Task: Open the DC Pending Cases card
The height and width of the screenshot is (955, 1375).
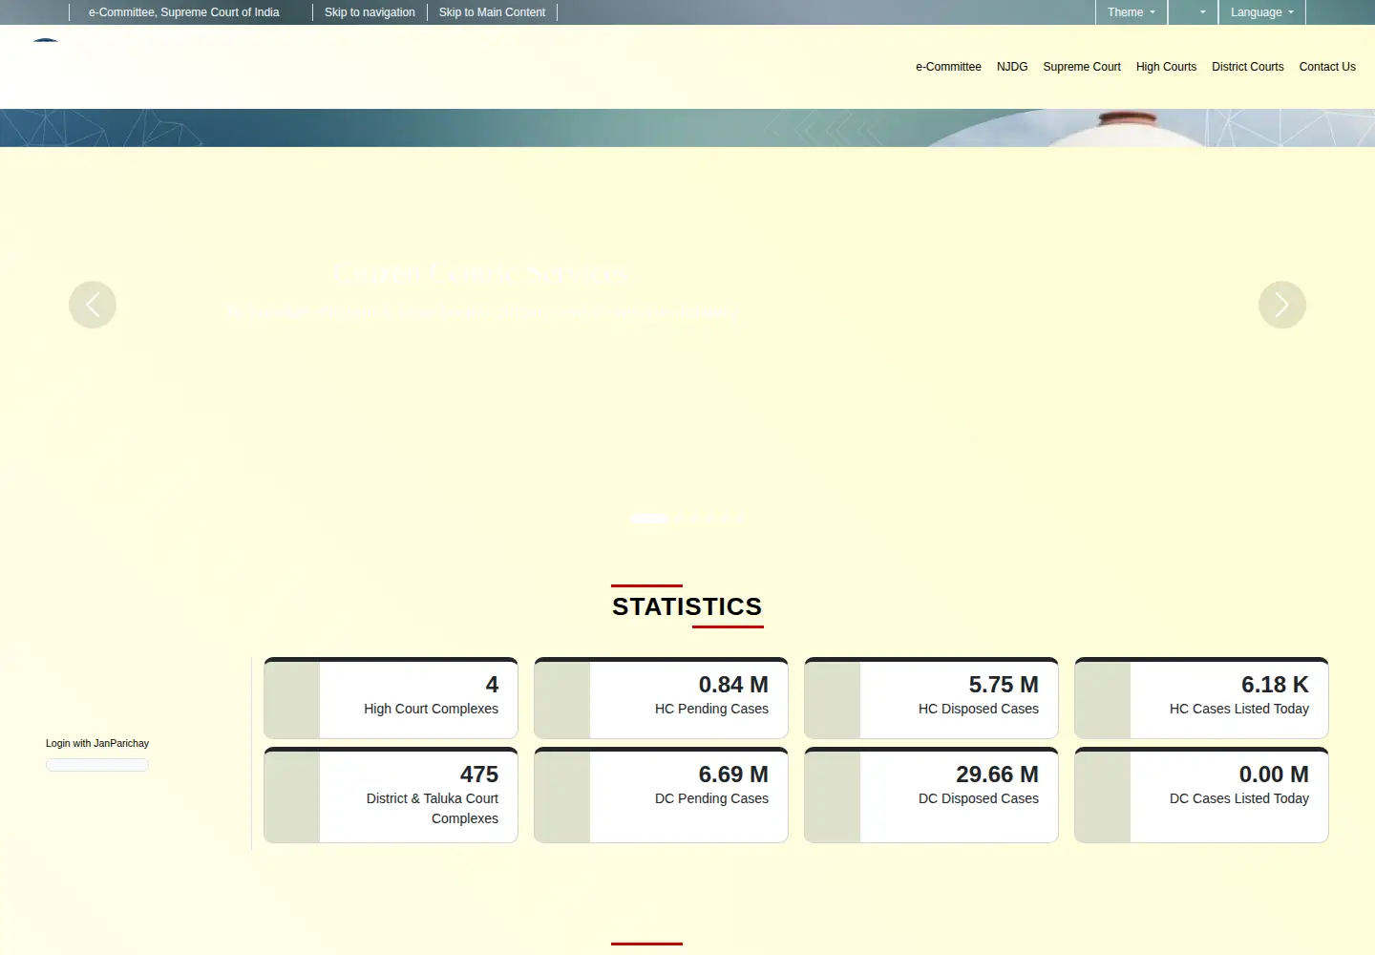Action: [x=661, y=796]
